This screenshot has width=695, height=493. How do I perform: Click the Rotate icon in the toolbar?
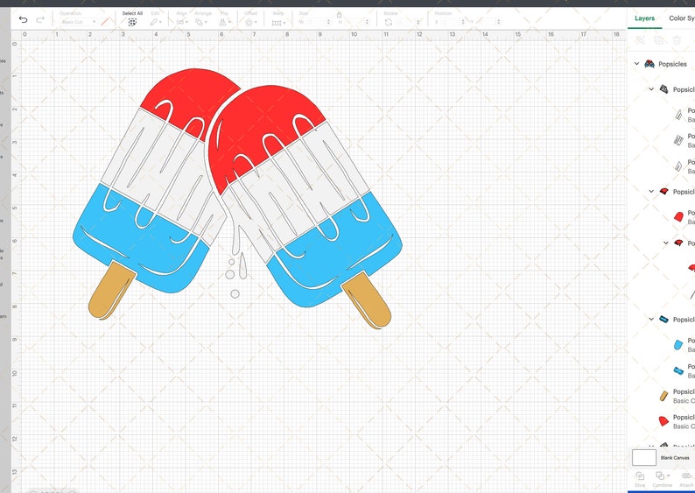point(389,22)
